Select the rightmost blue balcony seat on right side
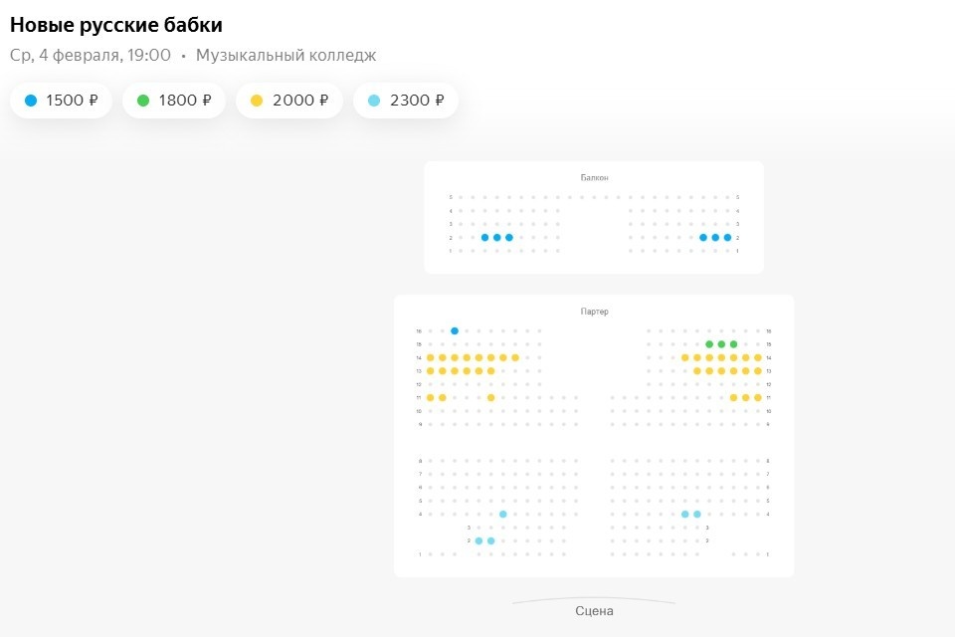The height and width of the screenshot is (637, 955). [x=727, y=238]
